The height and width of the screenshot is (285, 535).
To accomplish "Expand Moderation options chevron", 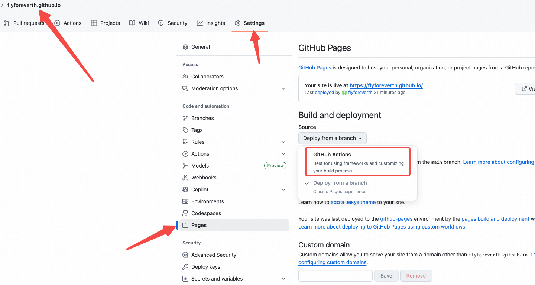I will click(x=283, y=88).
